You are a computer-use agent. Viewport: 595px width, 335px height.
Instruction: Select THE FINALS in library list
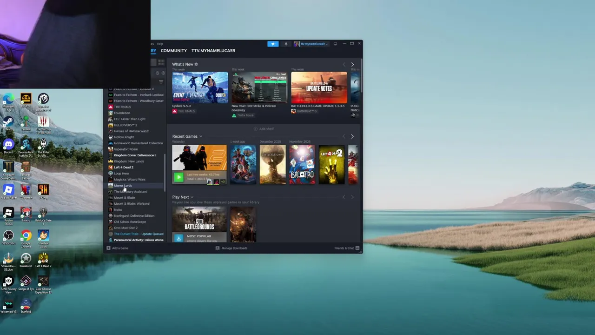click(x=137, y=107)
